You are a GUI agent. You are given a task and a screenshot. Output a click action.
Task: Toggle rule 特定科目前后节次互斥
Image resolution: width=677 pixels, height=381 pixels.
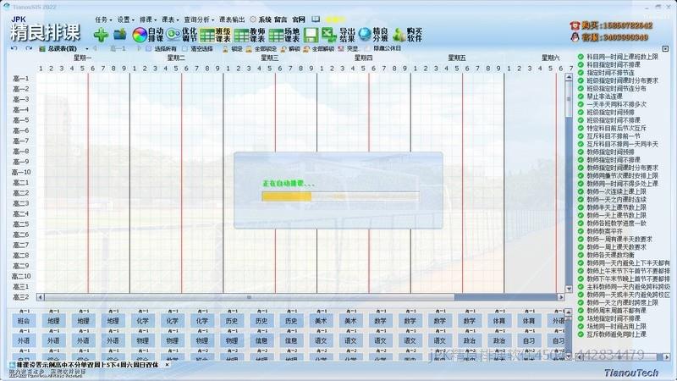point(581,128)
